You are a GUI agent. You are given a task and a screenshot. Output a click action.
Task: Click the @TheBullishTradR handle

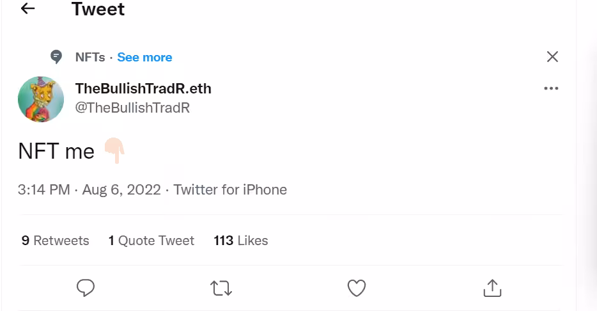point(132,108)
